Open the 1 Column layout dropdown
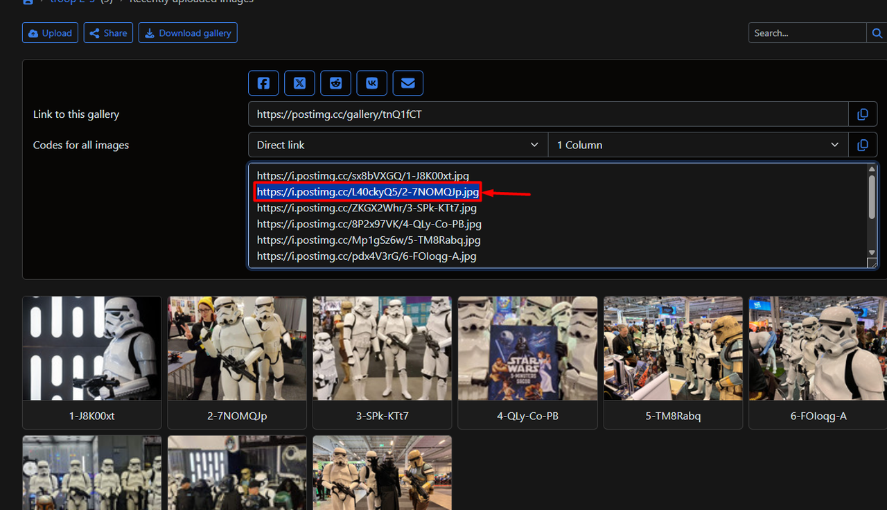 pos(699,145)
